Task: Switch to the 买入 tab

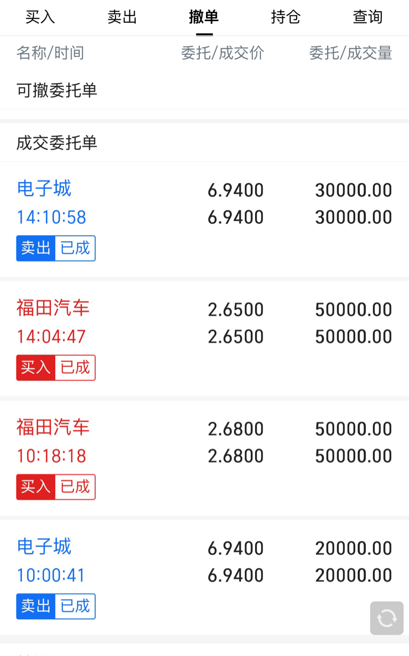Action: coord(40,17)
